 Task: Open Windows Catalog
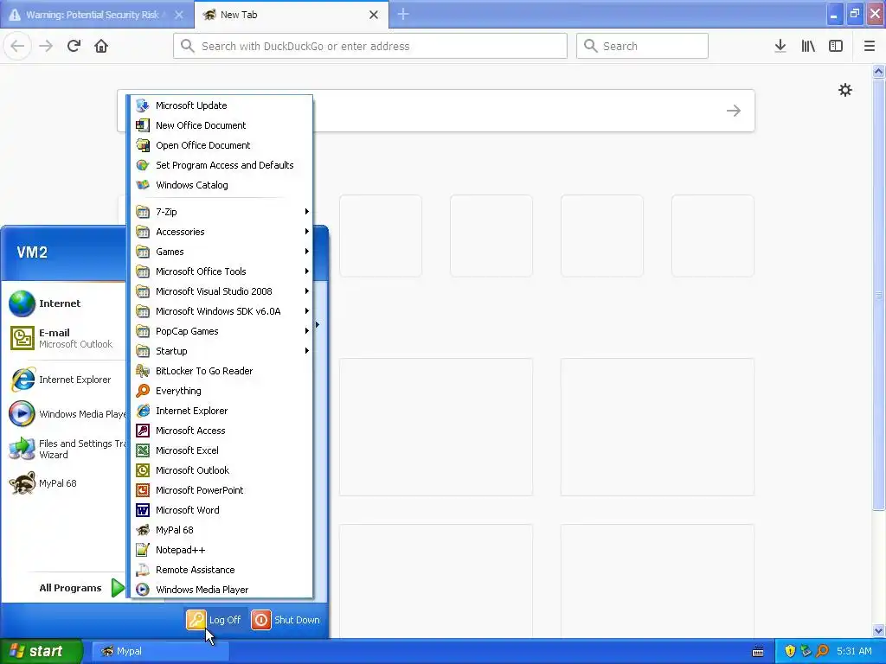tap(221, 185)
